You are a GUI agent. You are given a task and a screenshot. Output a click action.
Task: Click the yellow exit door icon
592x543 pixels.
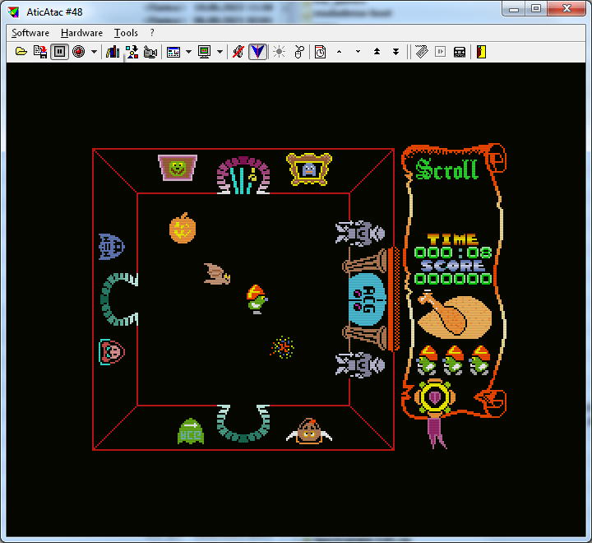(481, 52)
